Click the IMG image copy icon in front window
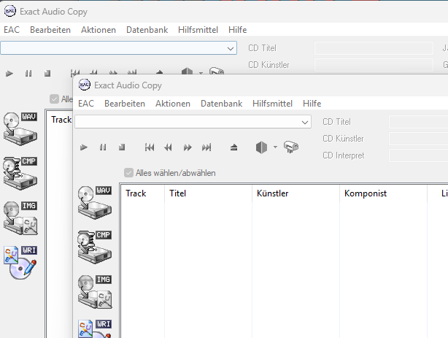 click(95, 292)
